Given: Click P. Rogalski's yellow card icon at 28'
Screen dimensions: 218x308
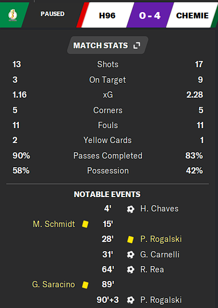Looking at the screenshot, I should [130, 240].
